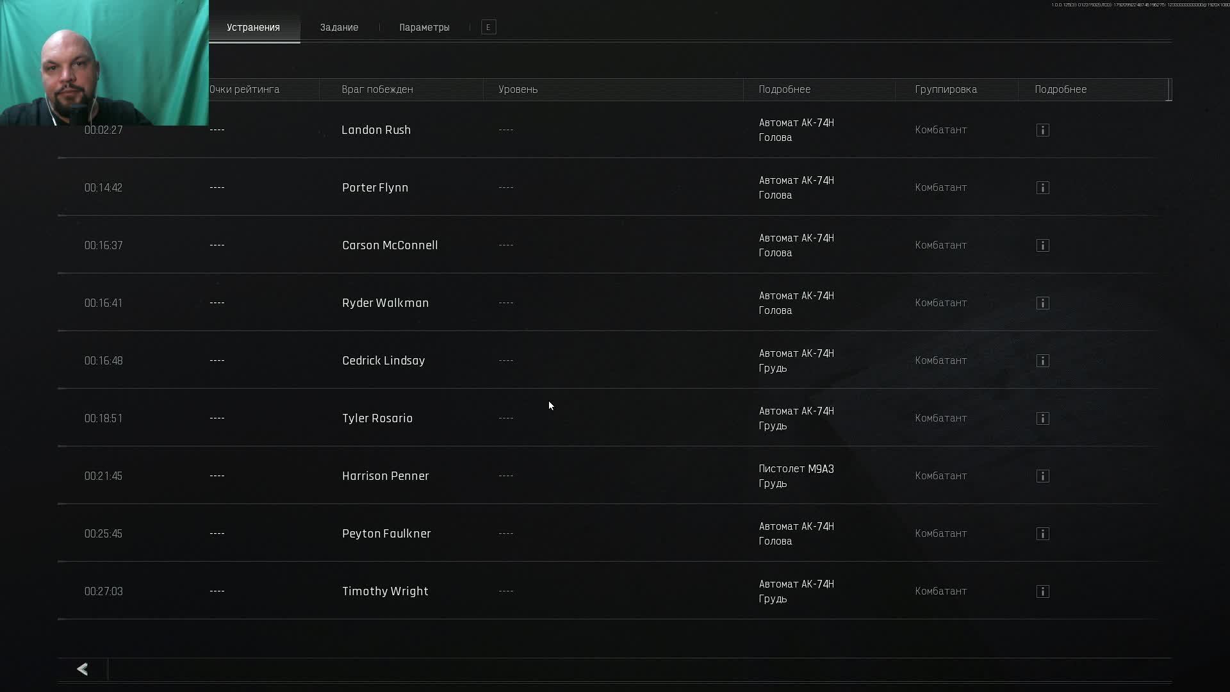Screen dimensions: 1230x692
Task: Click info icon for Tyler Rosario
Action: click(1042, 418)
